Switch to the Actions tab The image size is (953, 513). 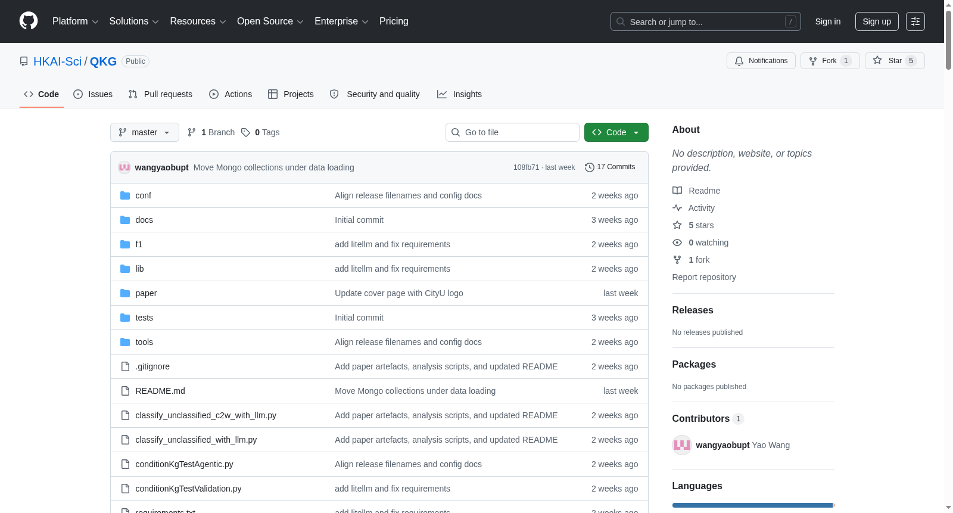coord(231,94)
